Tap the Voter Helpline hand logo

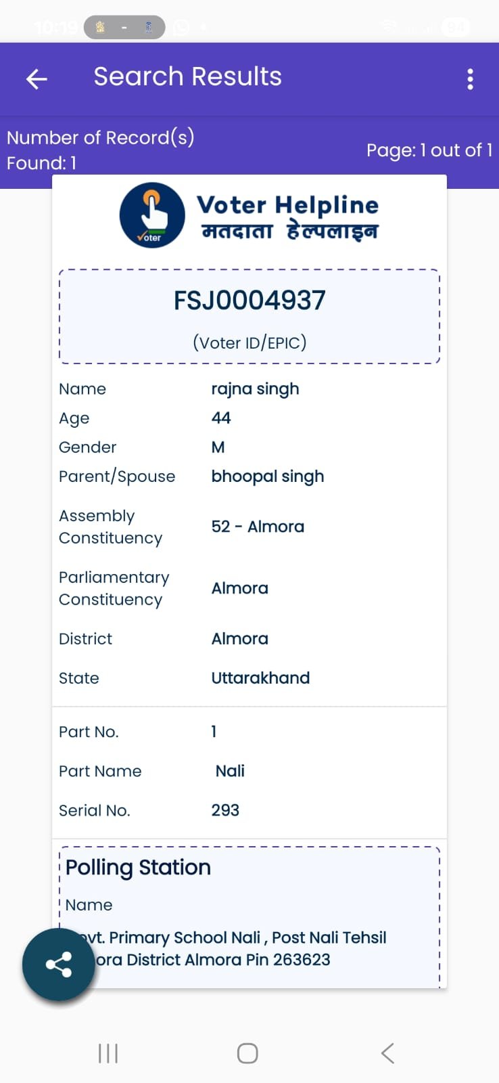point(152,215)
